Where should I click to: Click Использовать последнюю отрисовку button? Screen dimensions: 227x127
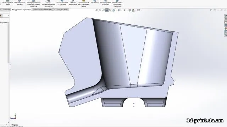117,4
